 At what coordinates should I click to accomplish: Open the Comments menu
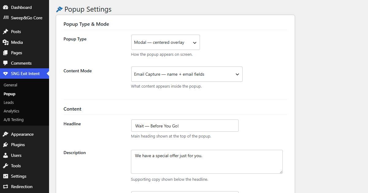[25, 63]
